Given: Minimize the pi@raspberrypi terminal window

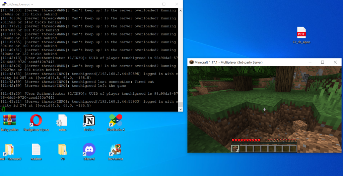Looking at the screenshot, I should click(151, 4).
